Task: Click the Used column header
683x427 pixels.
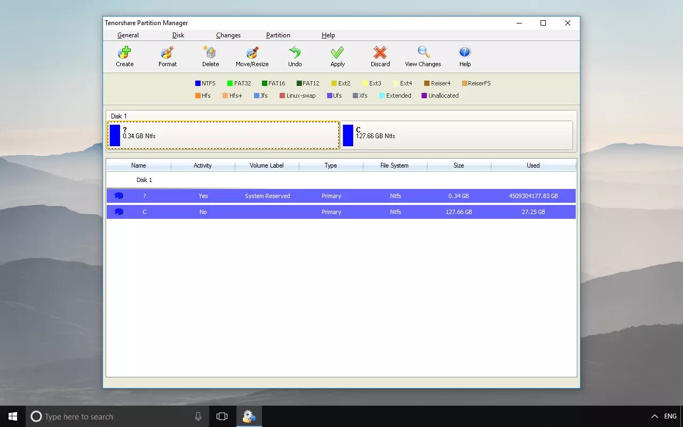Action: point(534,165)
